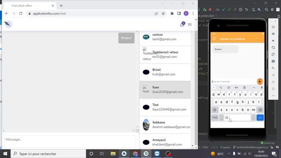This screenshot has width=281, height=158.
Task: Click IDE Git commit green checkmark
Action: point(229,10)
